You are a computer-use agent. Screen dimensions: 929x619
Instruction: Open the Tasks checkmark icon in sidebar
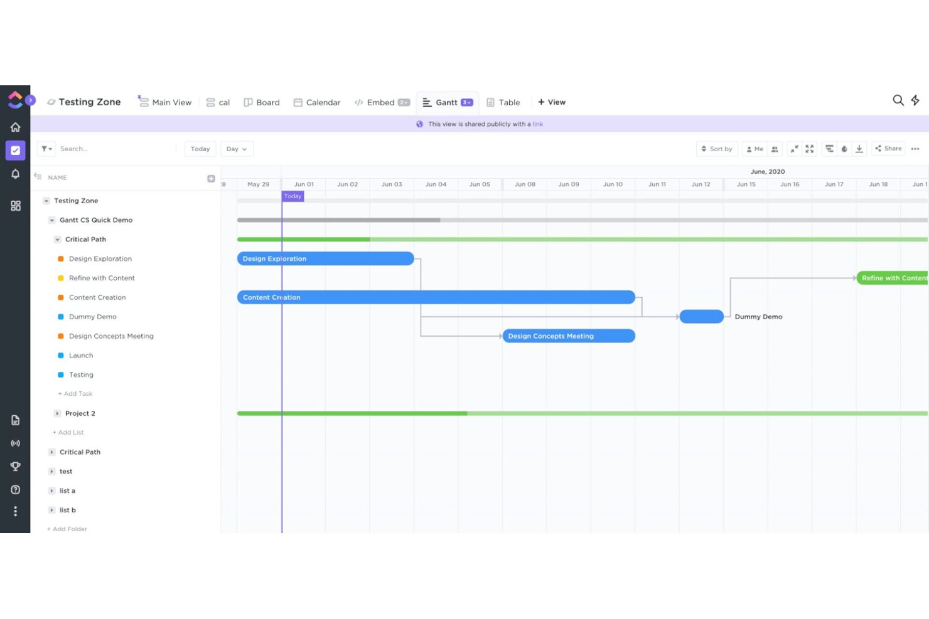click(x=15, y=151)
